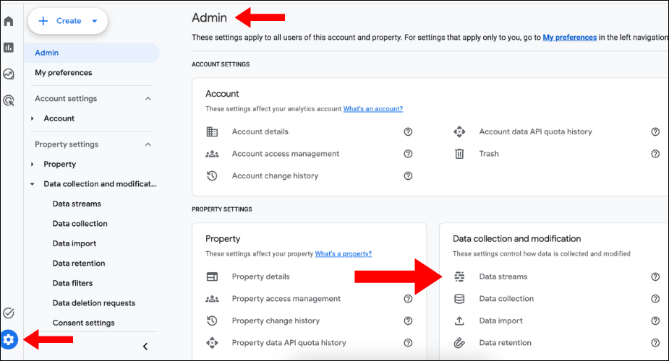
Task: Click the Data import upload icon
Action: pyautogui.click(x=459, y=321)
